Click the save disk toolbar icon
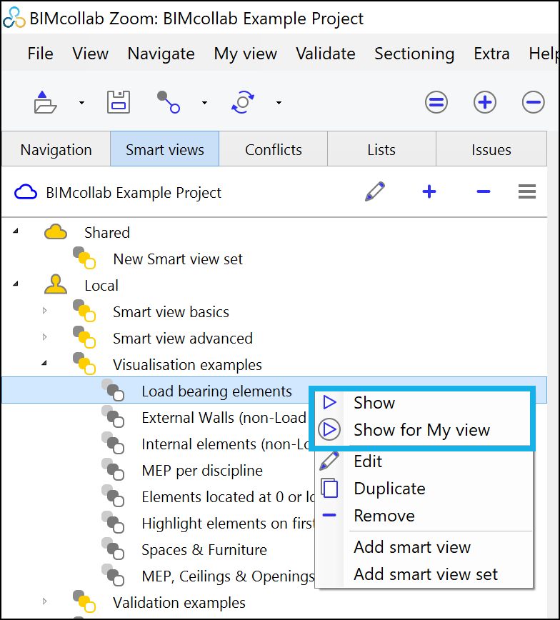 [119, 102]
